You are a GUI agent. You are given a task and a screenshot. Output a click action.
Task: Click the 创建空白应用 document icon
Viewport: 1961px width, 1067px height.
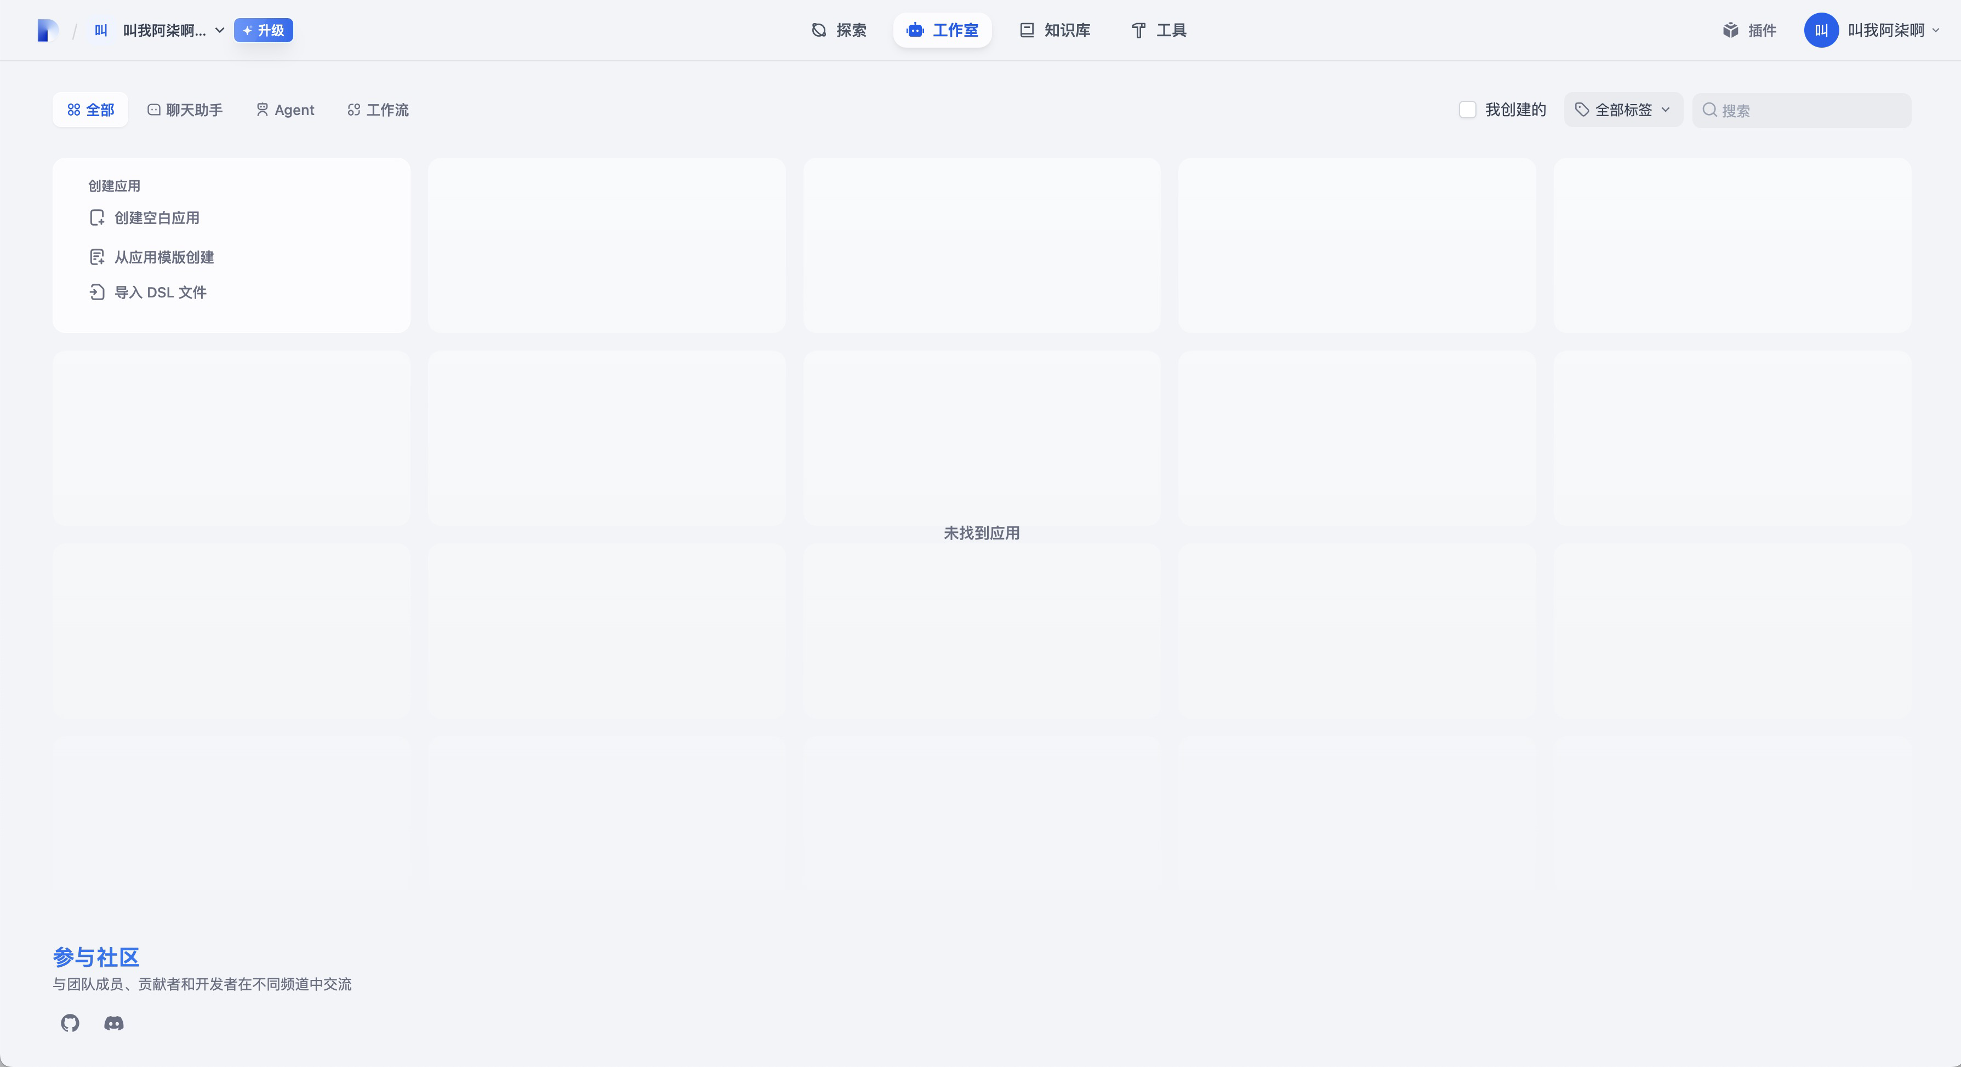(96, 217)
